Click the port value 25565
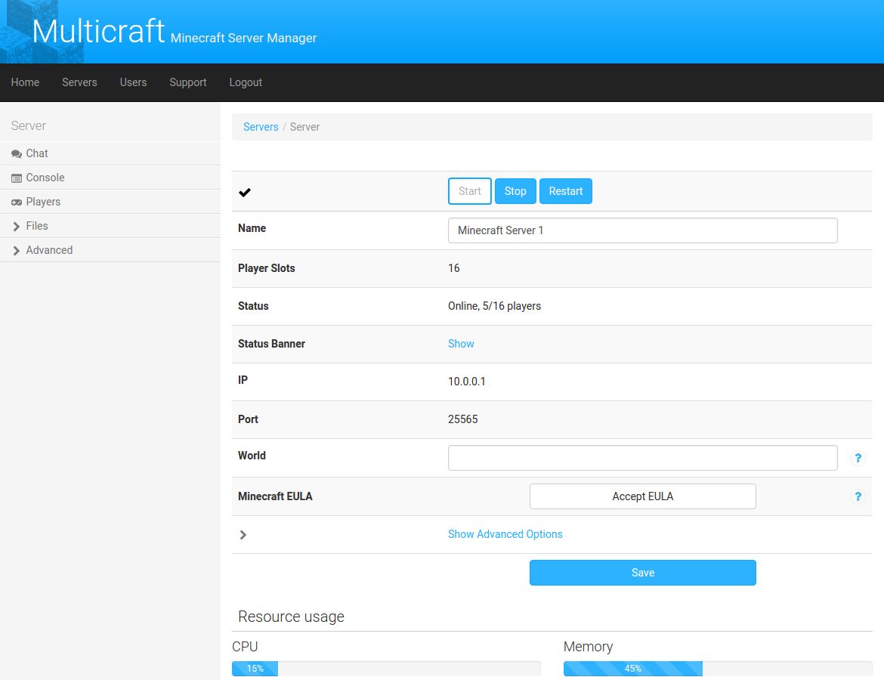The width and height of the screenshot is (884, 680). click(463, 419)
